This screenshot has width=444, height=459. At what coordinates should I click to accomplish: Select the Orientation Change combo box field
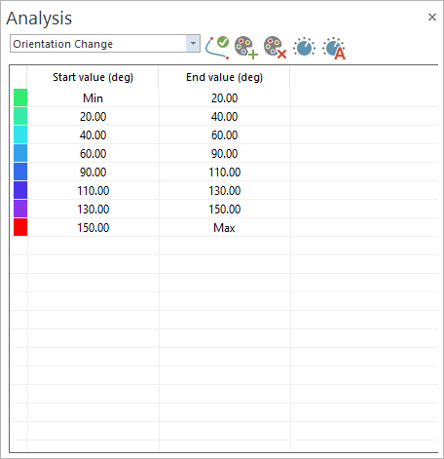click(105, 44)
